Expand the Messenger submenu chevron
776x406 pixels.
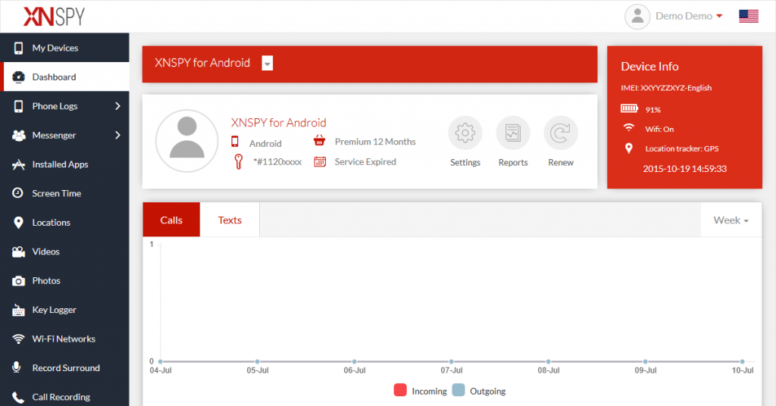pyautogui.click(x=117, y=135)
